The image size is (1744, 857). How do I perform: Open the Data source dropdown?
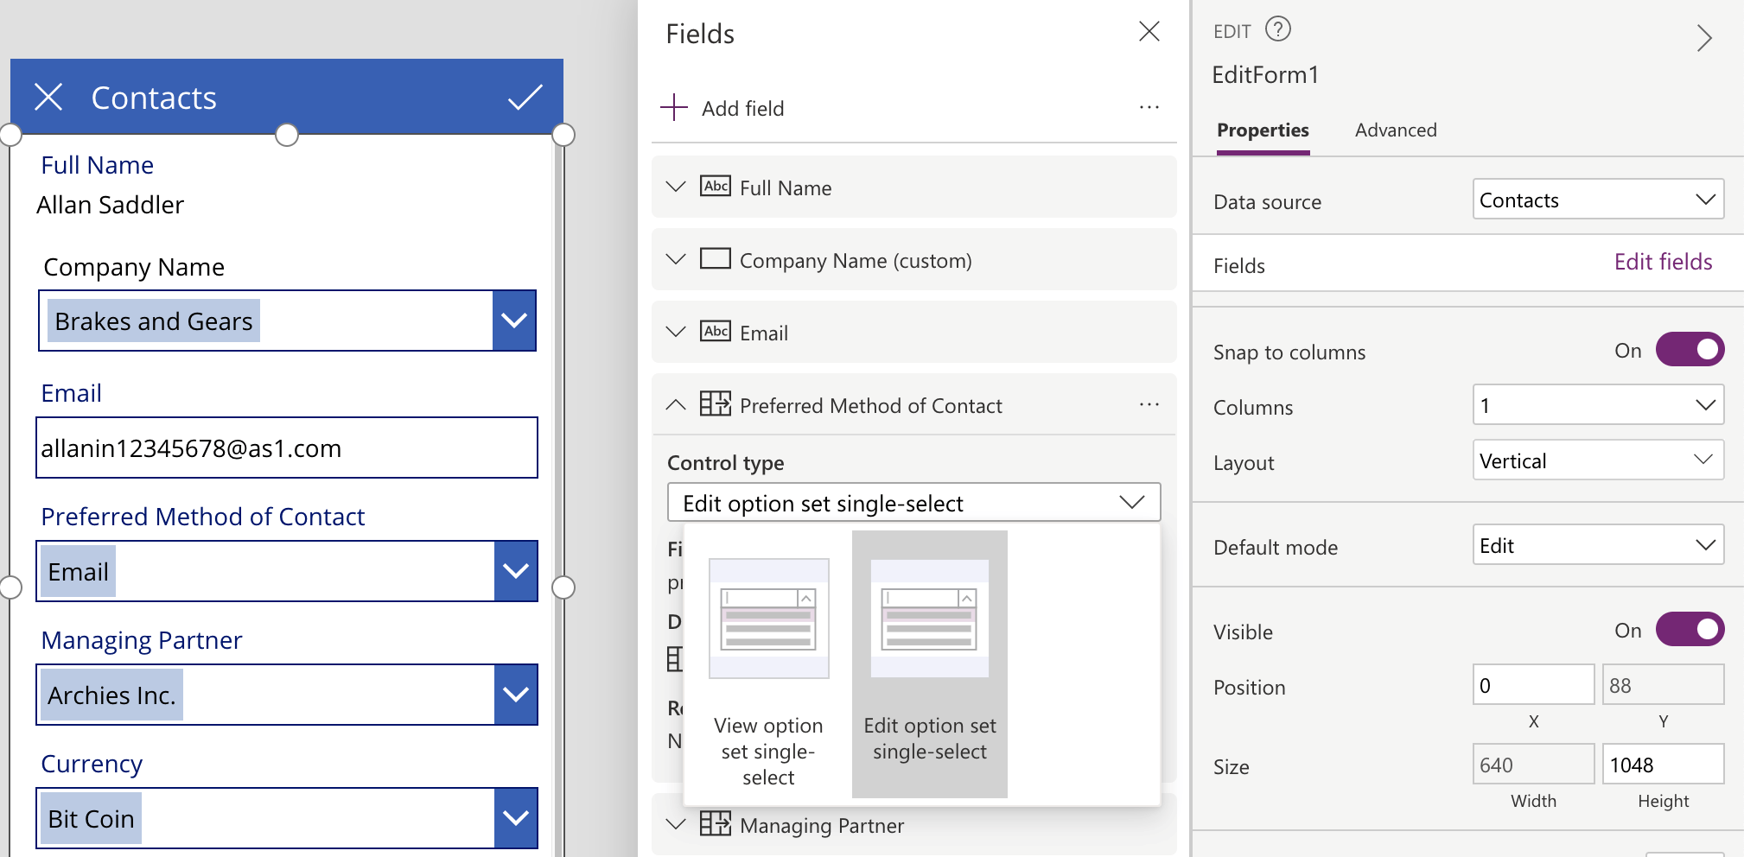[1598, 200]
